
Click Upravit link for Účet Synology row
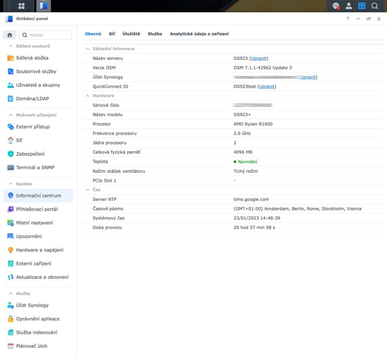[x=308, y=77]
